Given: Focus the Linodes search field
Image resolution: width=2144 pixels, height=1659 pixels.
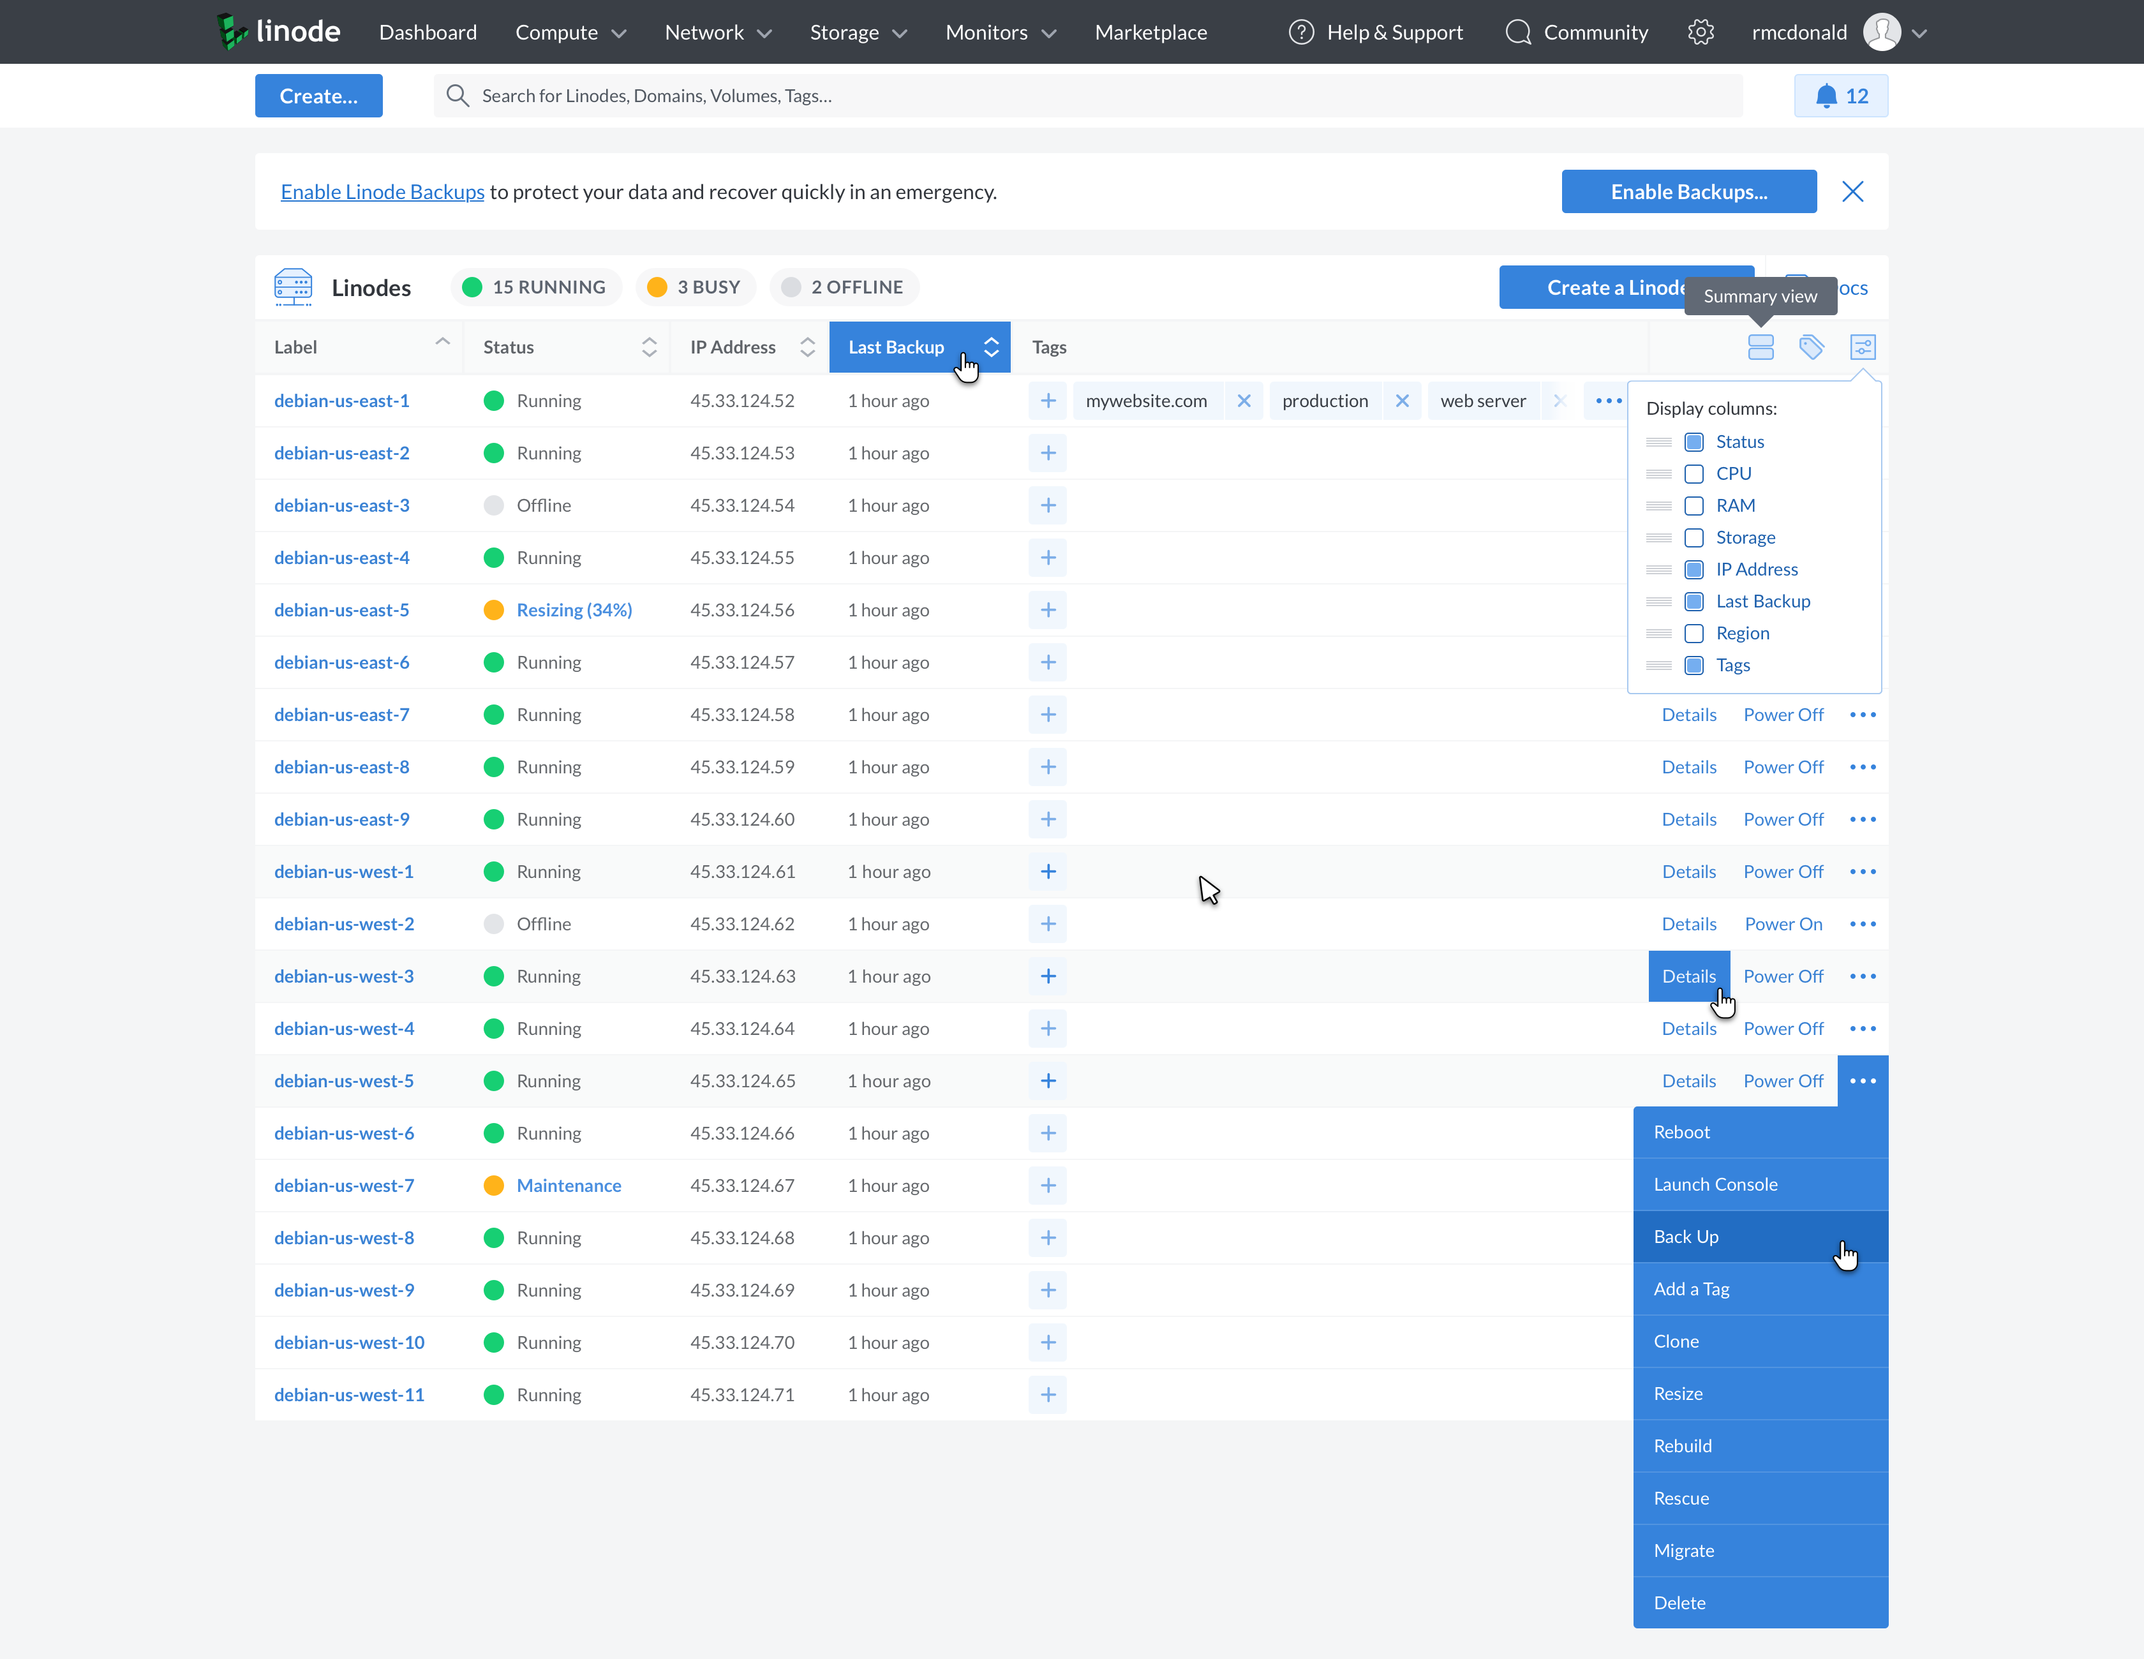Looking at the screenshot, I should (1088, 95).
